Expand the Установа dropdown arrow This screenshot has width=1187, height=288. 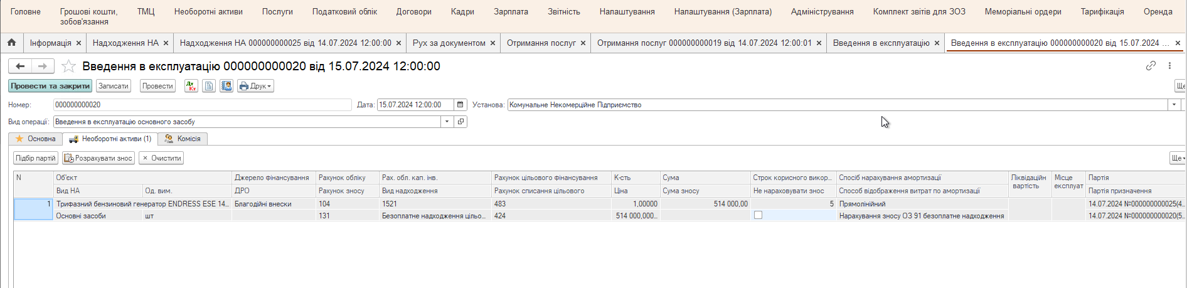point(1174,105)
